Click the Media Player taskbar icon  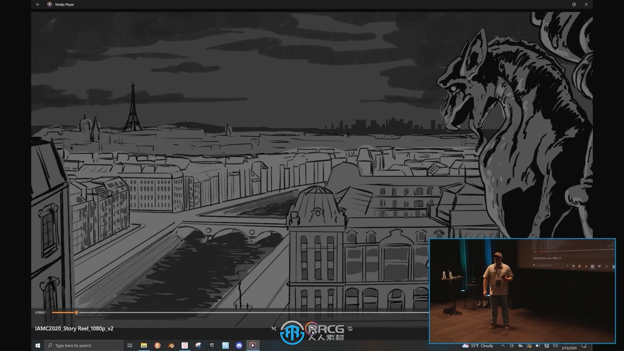[x=253, y=345]
